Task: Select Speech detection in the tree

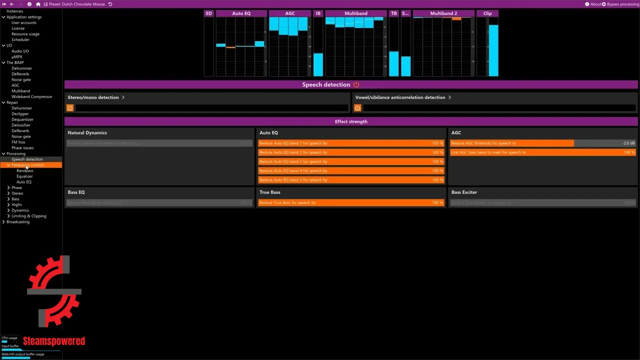Action: click(27, 159)
